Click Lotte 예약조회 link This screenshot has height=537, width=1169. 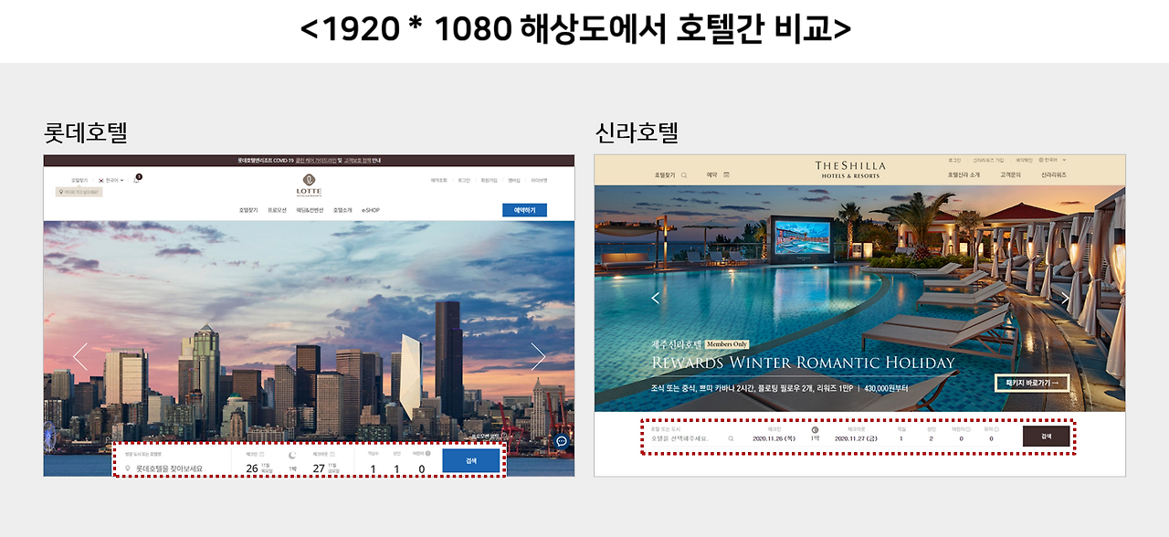[439, 181]
